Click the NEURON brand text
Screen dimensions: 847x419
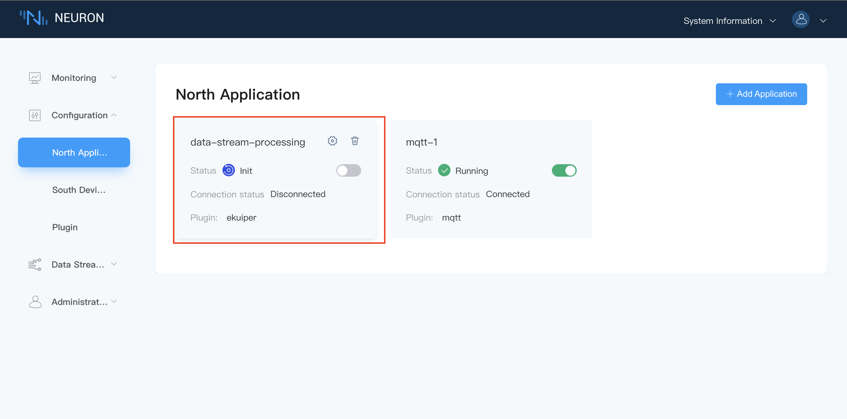[79, 18]
